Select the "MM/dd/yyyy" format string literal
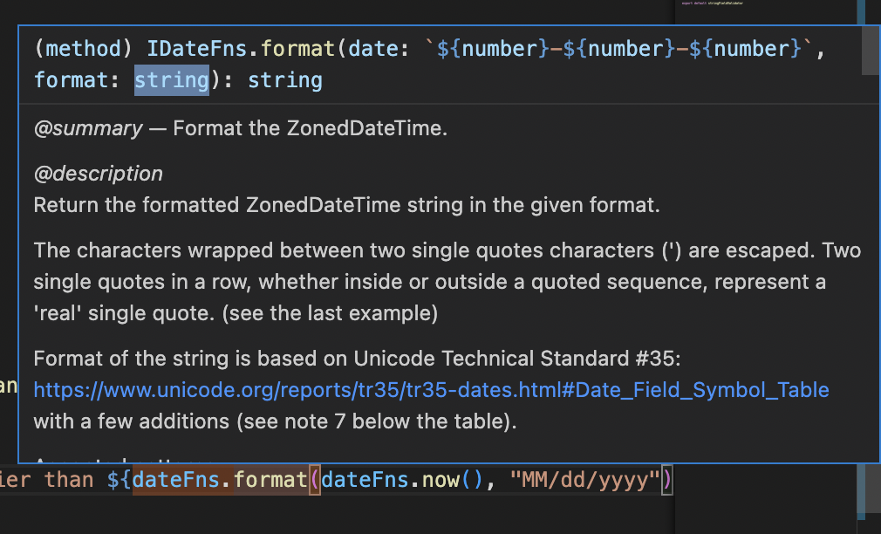The image size is (881, 534). [x=586, y=479]
